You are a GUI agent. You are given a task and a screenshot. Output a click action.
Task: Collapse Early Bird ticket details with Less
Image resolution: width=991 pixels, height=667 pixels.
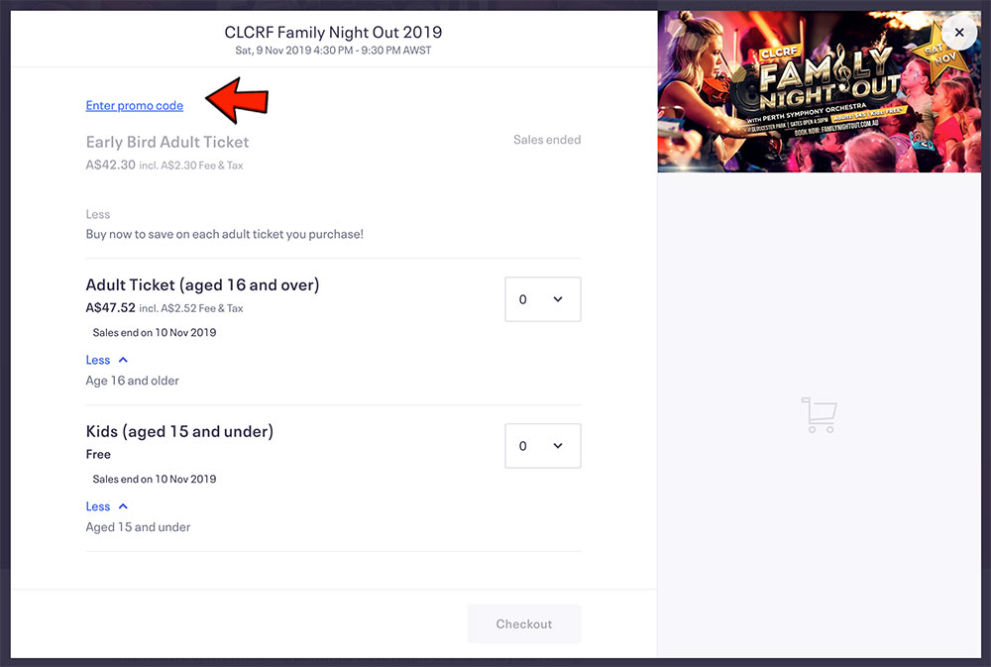click(98, 214)
